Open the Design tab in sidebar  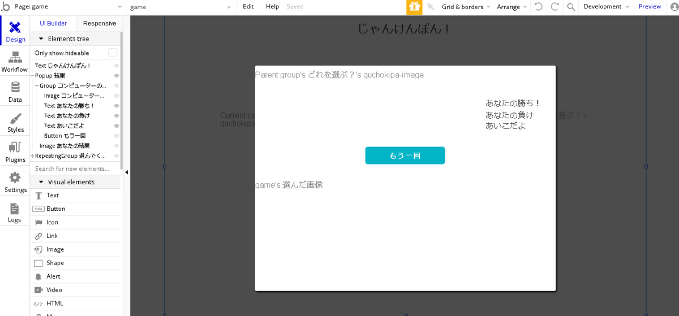coord(15,31)
